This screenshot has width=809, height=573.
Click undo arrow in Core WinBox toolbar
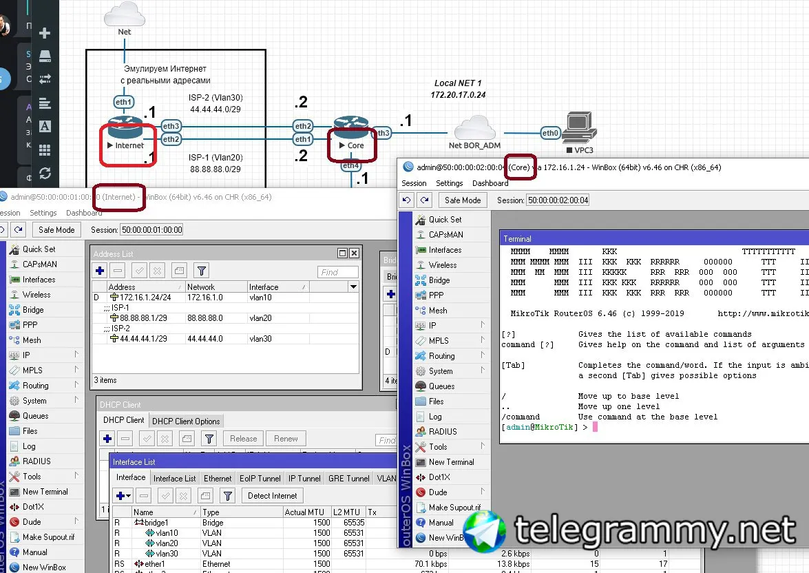coord(406,200)
